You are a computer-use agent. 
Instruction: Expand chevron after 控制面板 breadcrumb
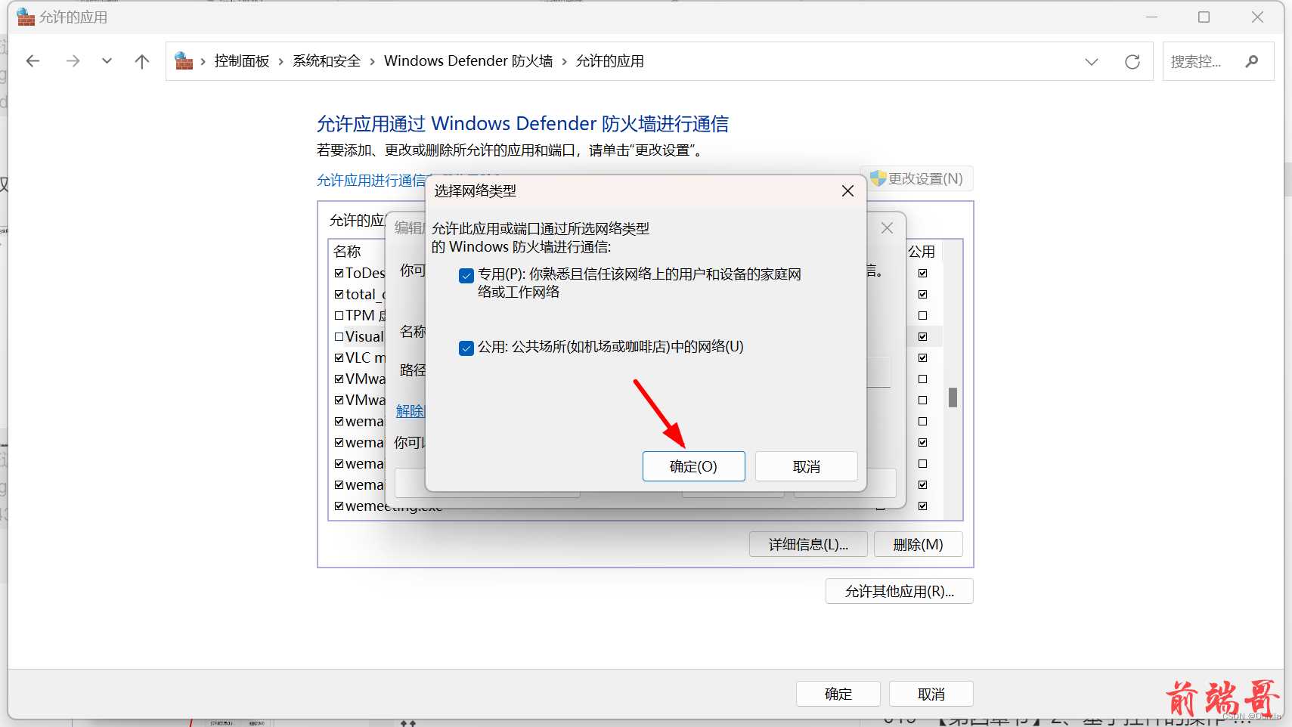click(x=281, y=62)
